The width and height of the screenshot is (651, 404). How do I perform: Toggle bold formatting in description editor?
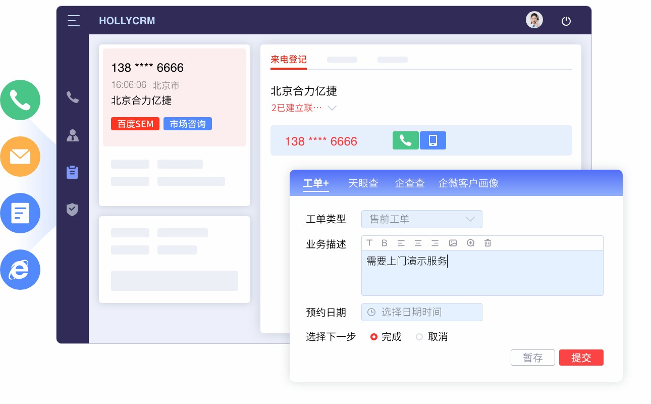click(385, 243)
